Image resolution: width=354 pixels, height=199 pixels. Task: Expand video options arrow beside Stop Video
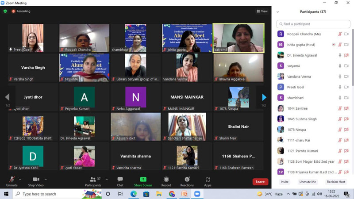point(46,180)
